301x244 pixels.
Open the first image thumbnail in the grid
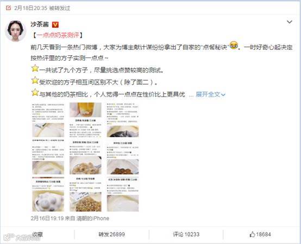click(x=48, y=120)
